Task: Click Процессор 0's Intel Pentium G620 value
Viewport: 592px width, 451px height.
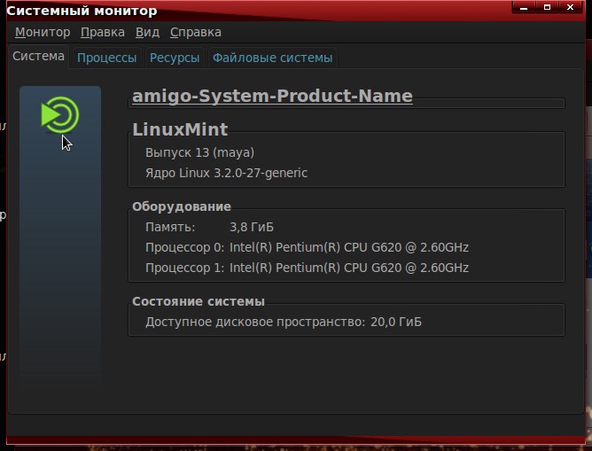Action: point(349,247)
